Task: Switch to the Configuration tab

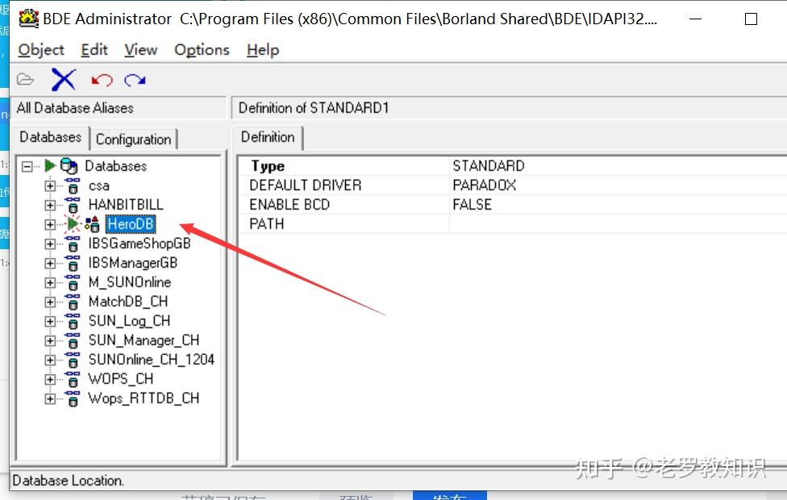Action: pos(133,139)
